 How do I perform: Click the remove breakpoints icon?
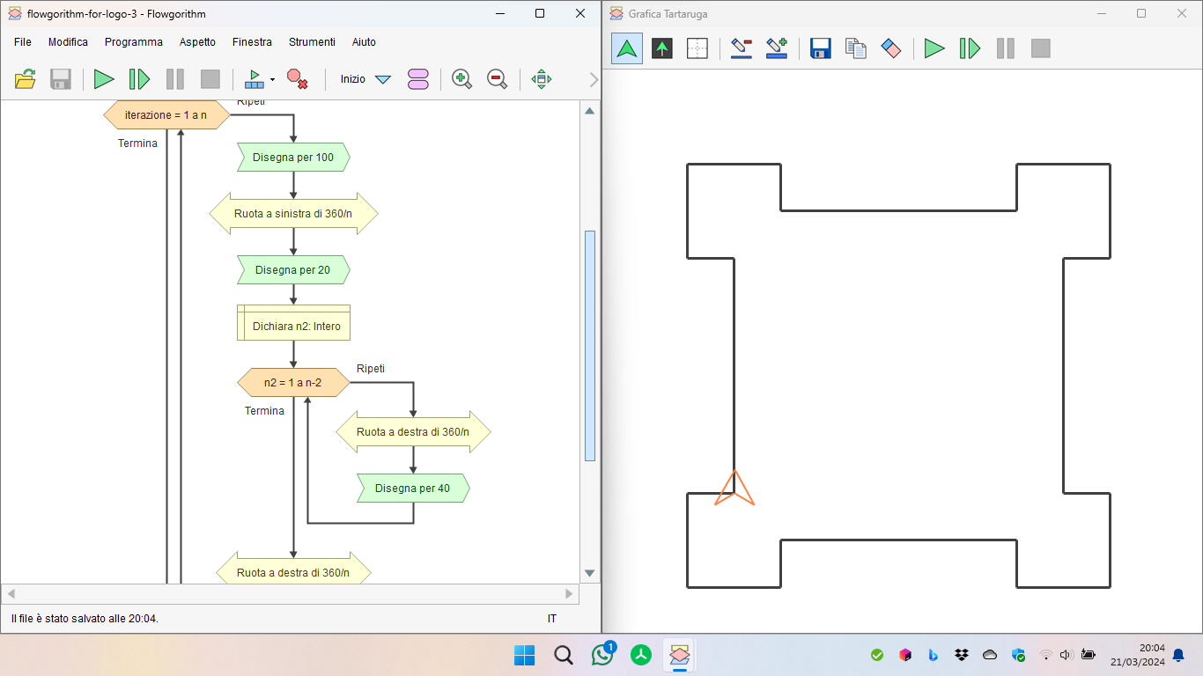297,79
